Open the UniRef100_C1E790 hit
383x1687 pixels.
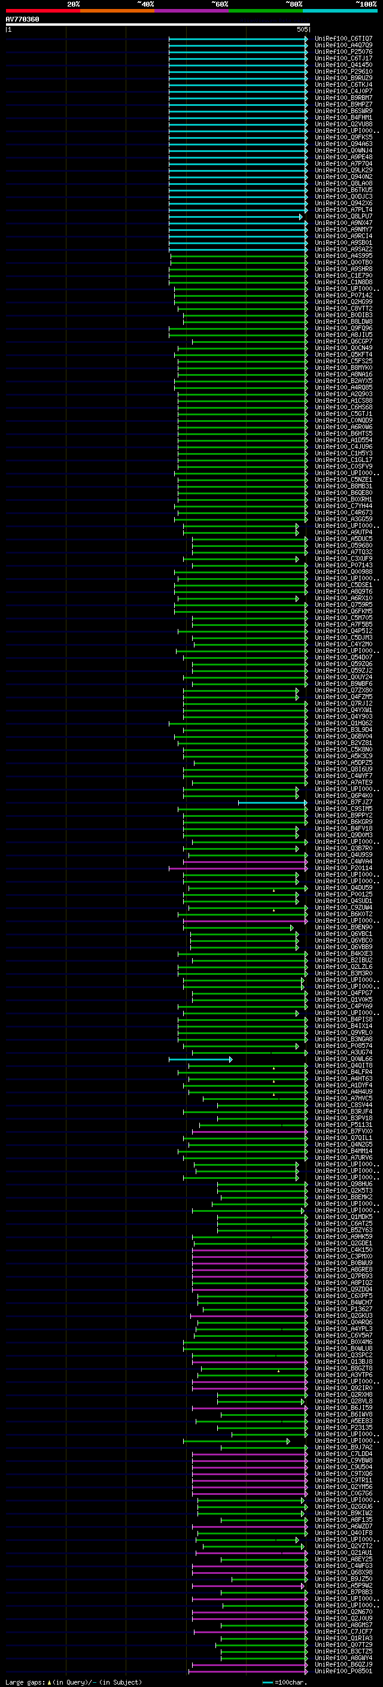tap(343, 276)
